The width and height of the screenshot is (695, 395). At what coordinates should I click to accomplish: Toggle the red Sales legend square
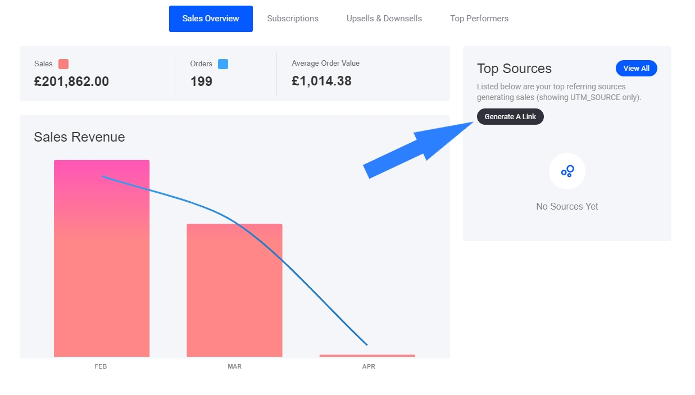coord(63,64)
